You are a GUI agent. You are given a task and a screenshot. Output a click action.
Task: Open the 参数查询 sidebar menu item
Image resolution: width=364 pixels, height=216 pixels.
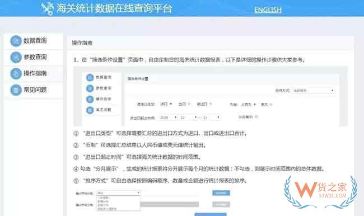[x=34, y=57]
